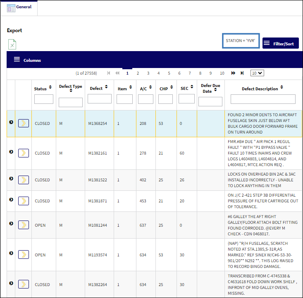
Task: Open select arrow for defect M1193574
Action: click(24, 254)
